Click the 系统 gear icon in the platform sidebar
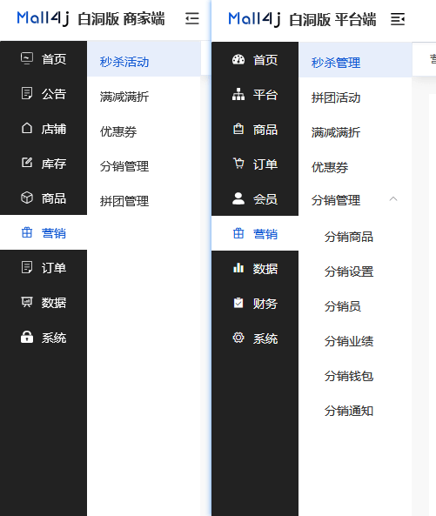 coord(238,338)
